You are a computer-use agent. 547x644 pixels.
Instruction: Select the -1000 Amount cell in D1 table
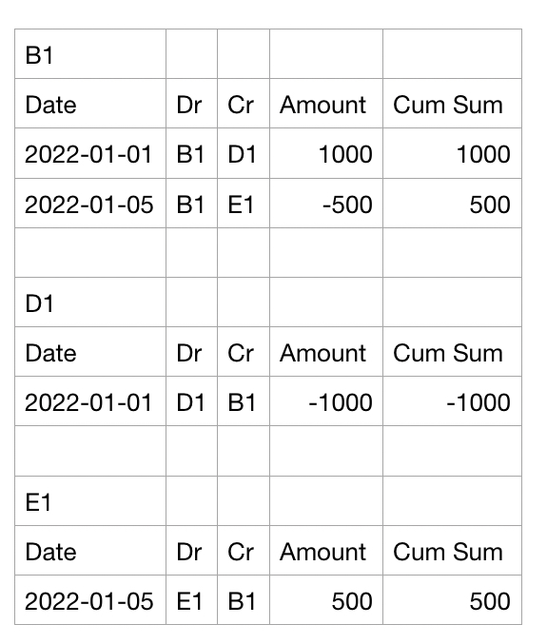click(326, 401)
